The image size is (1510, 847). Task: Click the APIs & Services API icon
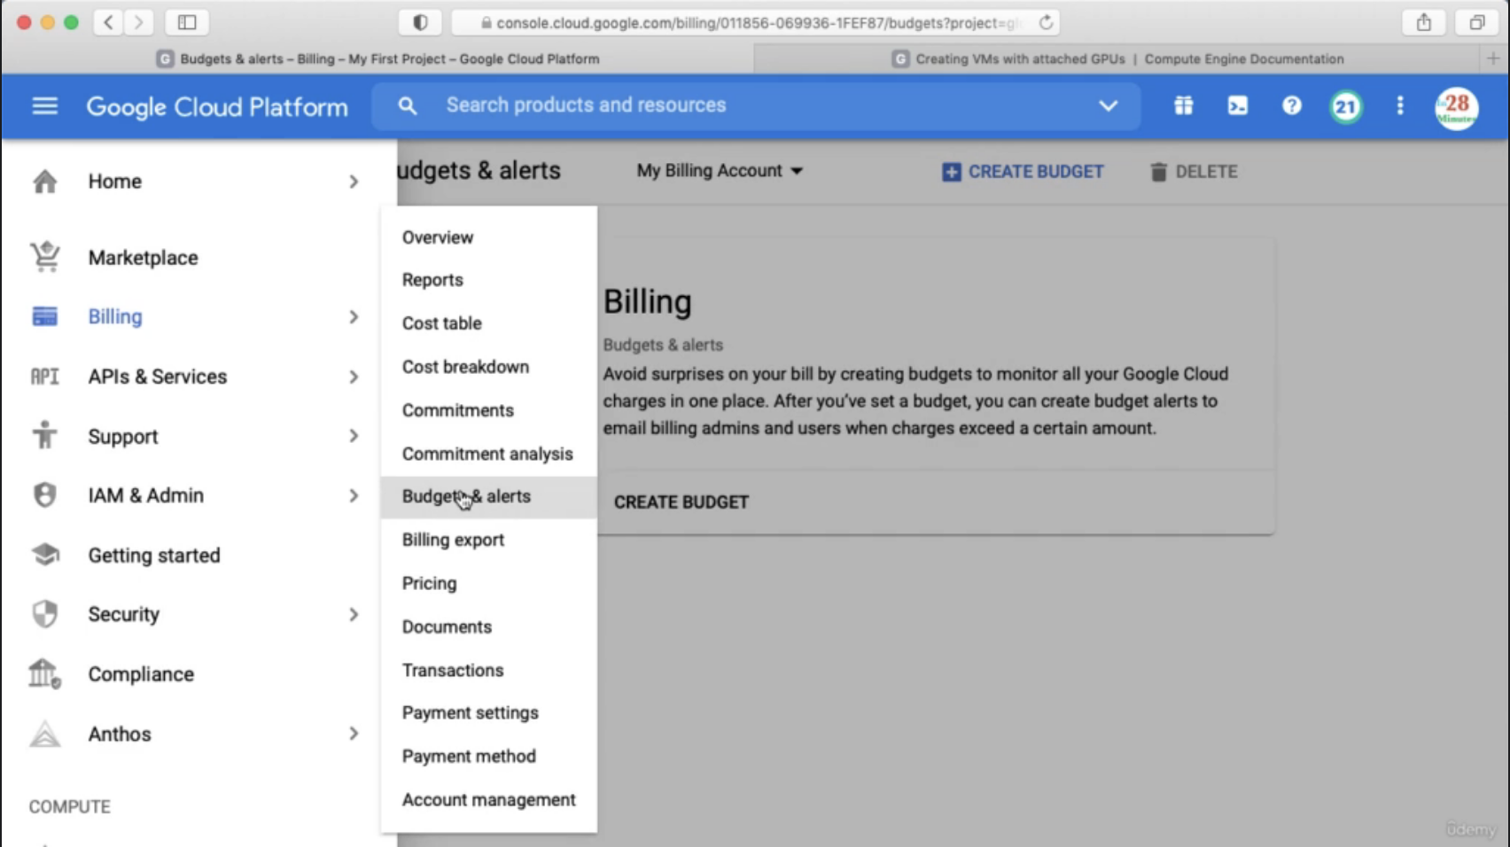coord(44,377)
